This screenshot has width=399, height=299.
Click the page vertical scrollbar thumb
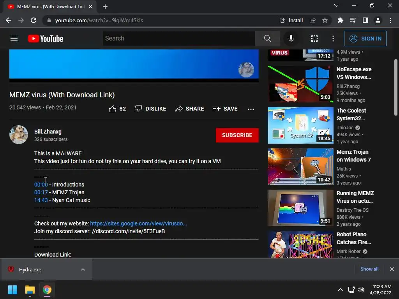396,87
